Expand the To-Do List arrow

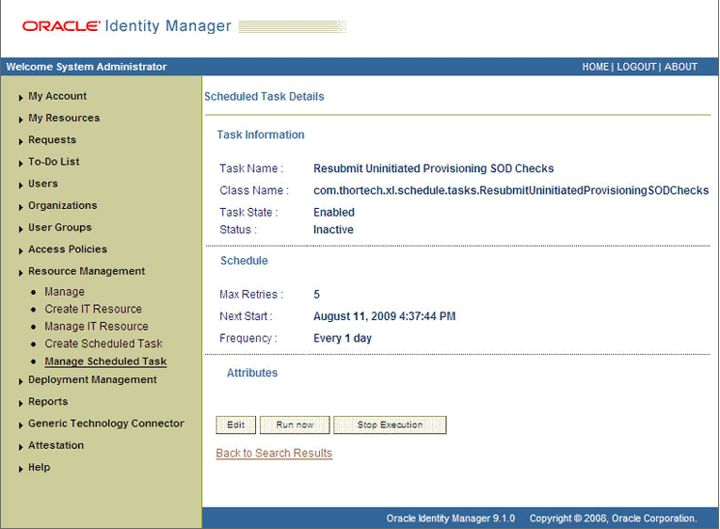coord(21,164)
